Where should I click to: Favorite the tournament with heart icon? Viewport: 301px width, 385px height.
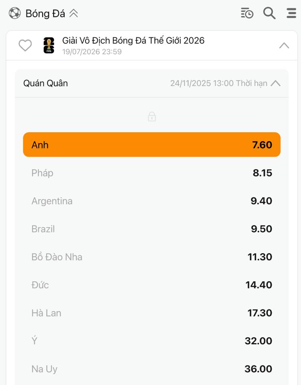click(x=25, y=46)
